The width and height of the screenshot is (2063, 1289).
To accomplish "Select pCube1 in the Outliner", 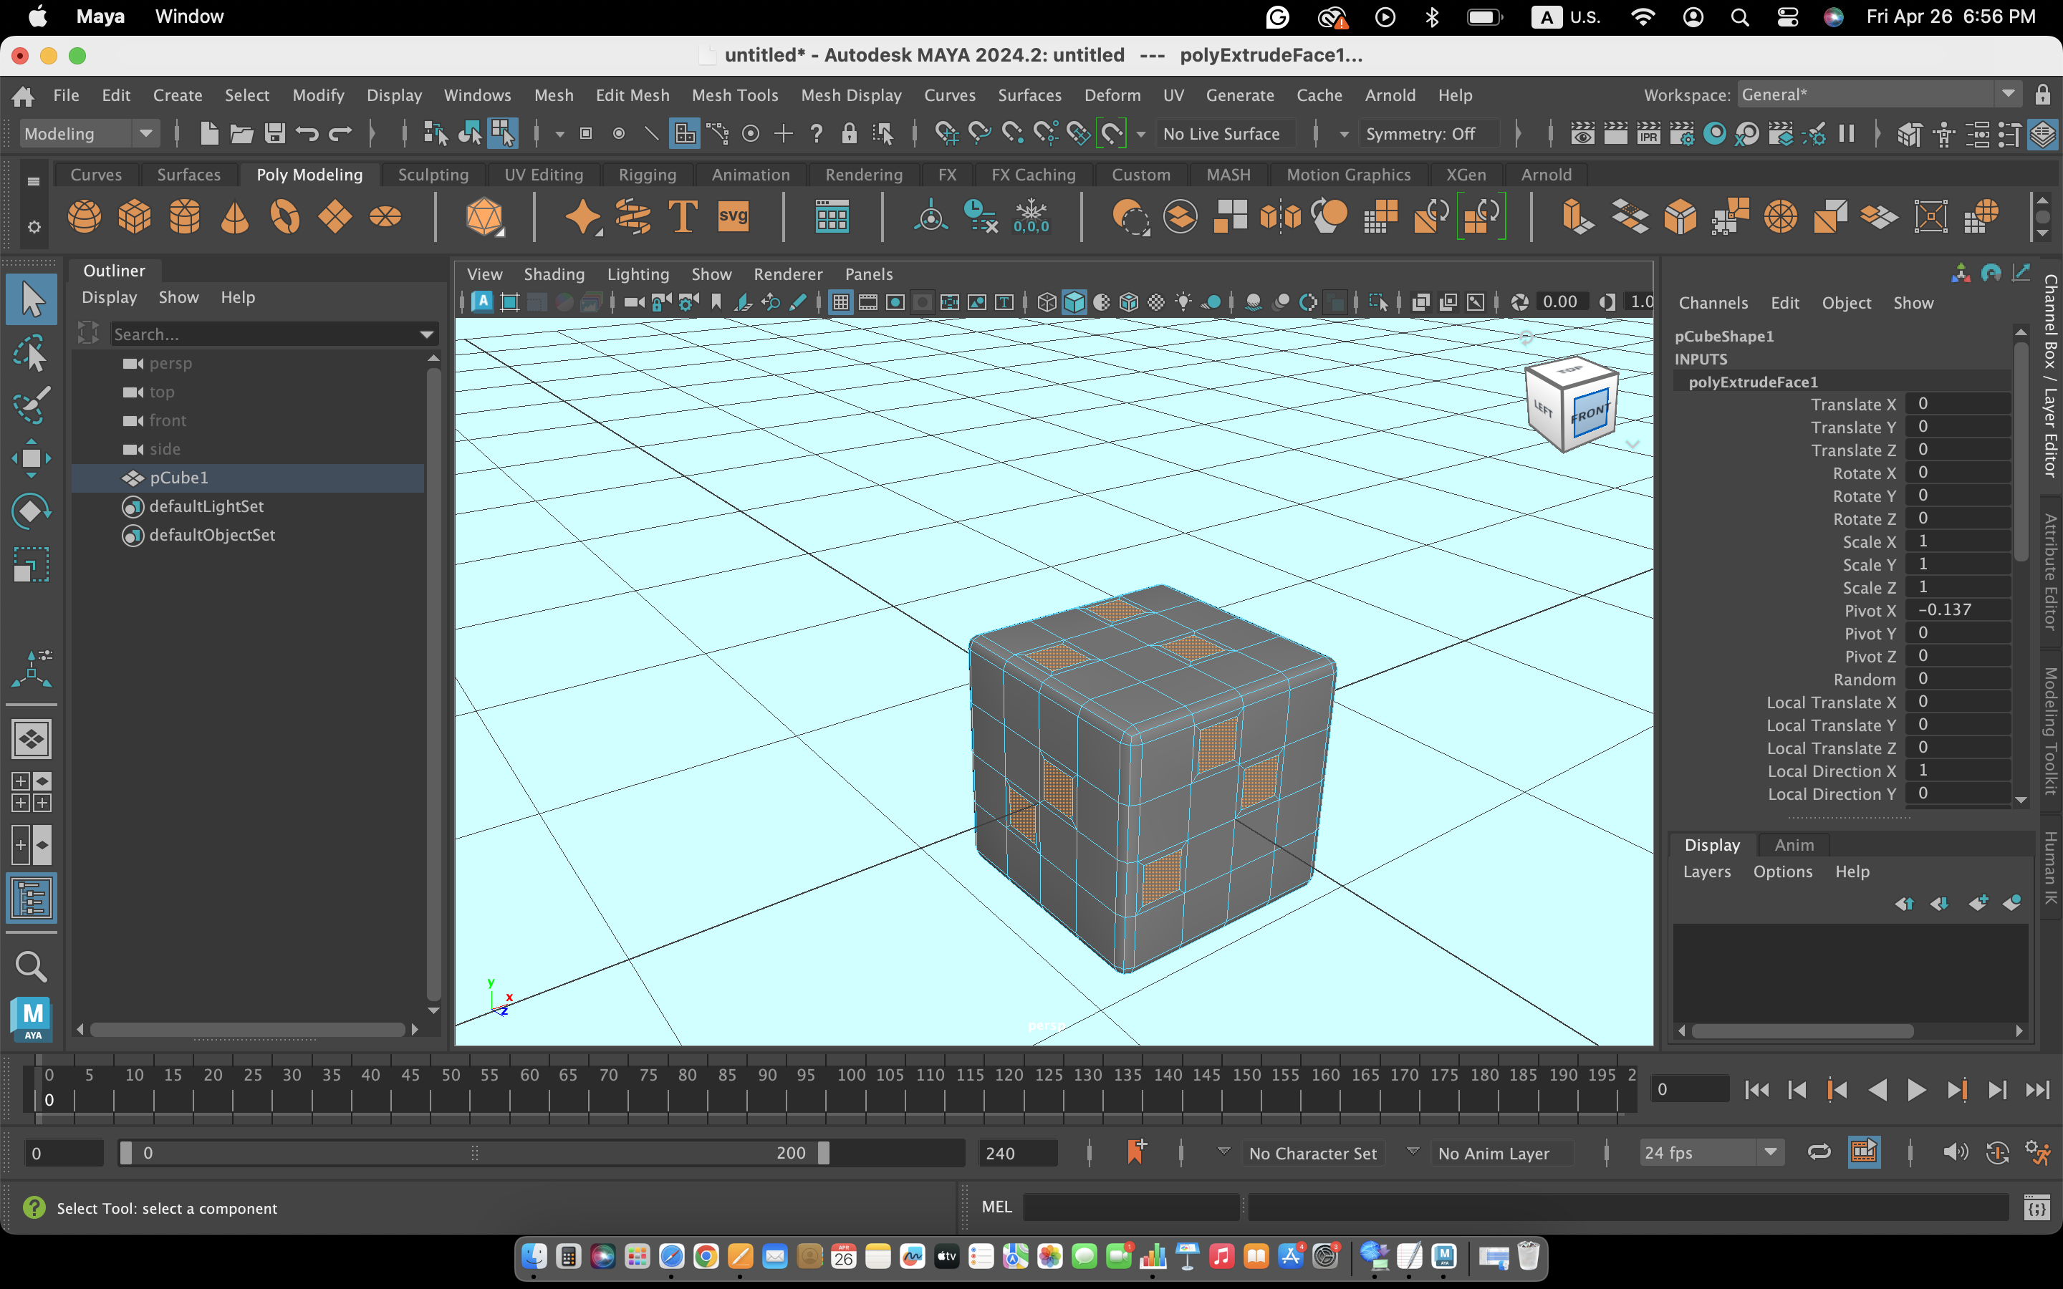I will (x=179, y=478).
